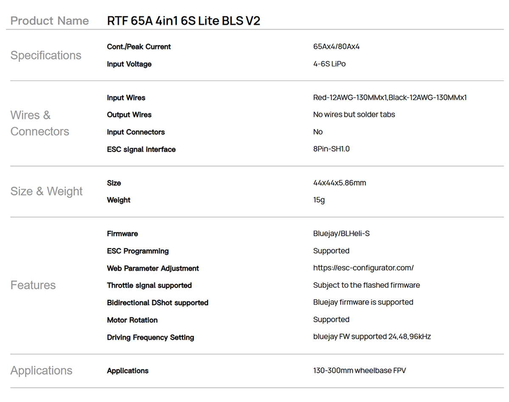
Task: Click the Applications section heading on left
Action: 41,371
